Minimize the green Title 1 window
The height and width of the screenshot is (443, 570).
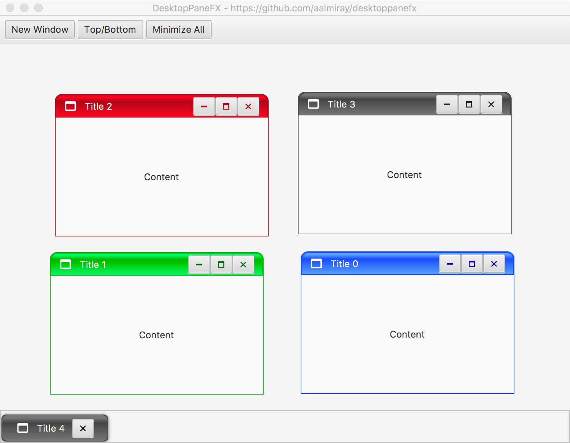click(x=199, y=265)
